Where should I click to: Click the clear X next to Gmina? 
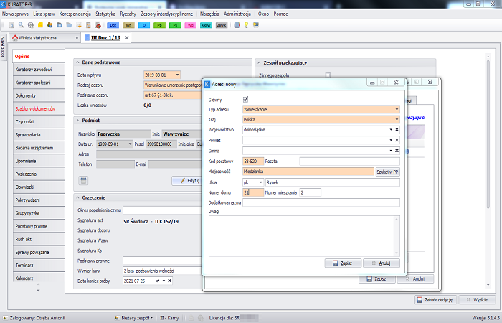click(x=397, y=151)
